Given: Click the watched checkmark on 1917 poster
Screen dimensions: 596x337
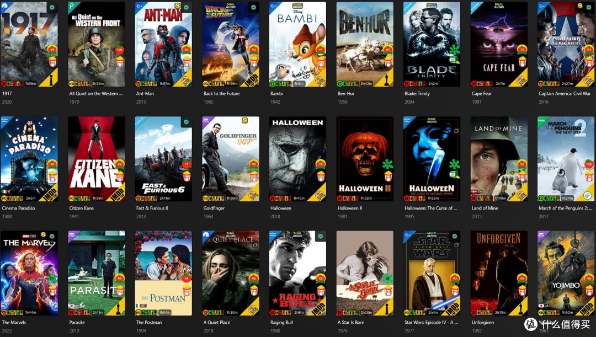Looking at the screenshot, I should [x=52, y=7].
